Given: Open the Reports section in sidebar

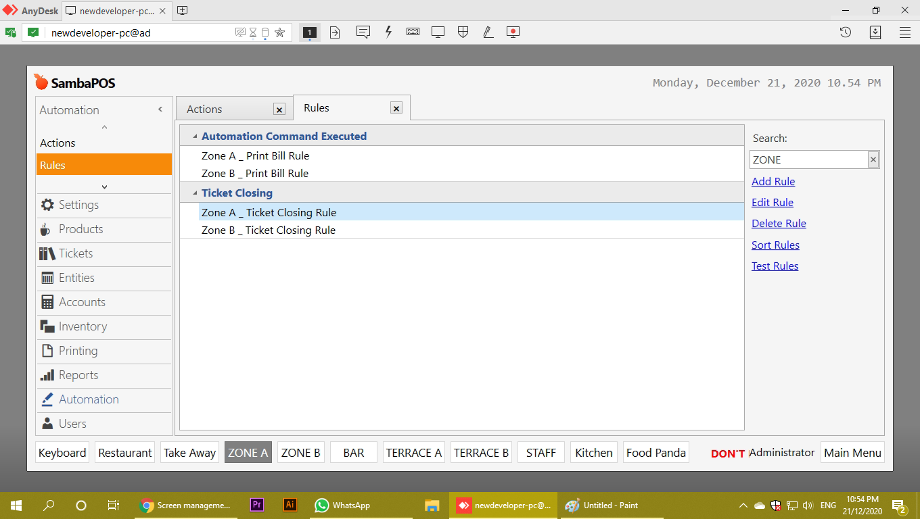Looking at the screenshot, I should [x=104, y=375].
